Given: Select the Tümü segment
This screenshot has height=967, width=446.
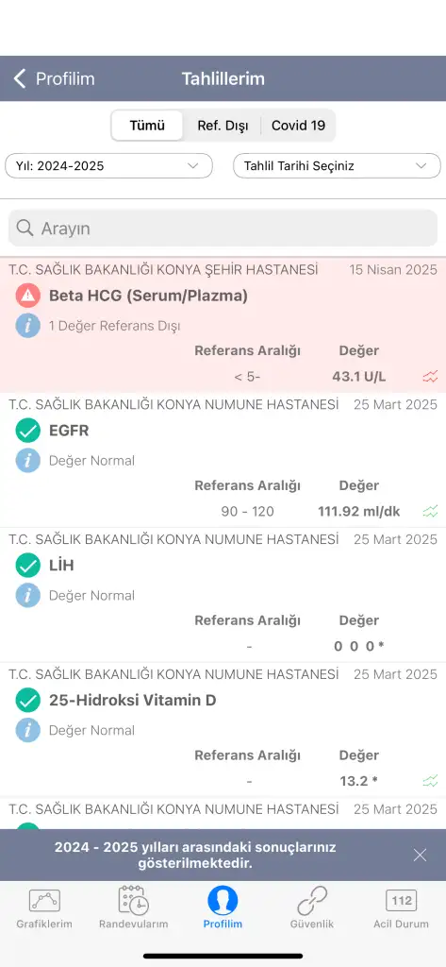Looking at the screenshot, I should [x=147, y=126].
